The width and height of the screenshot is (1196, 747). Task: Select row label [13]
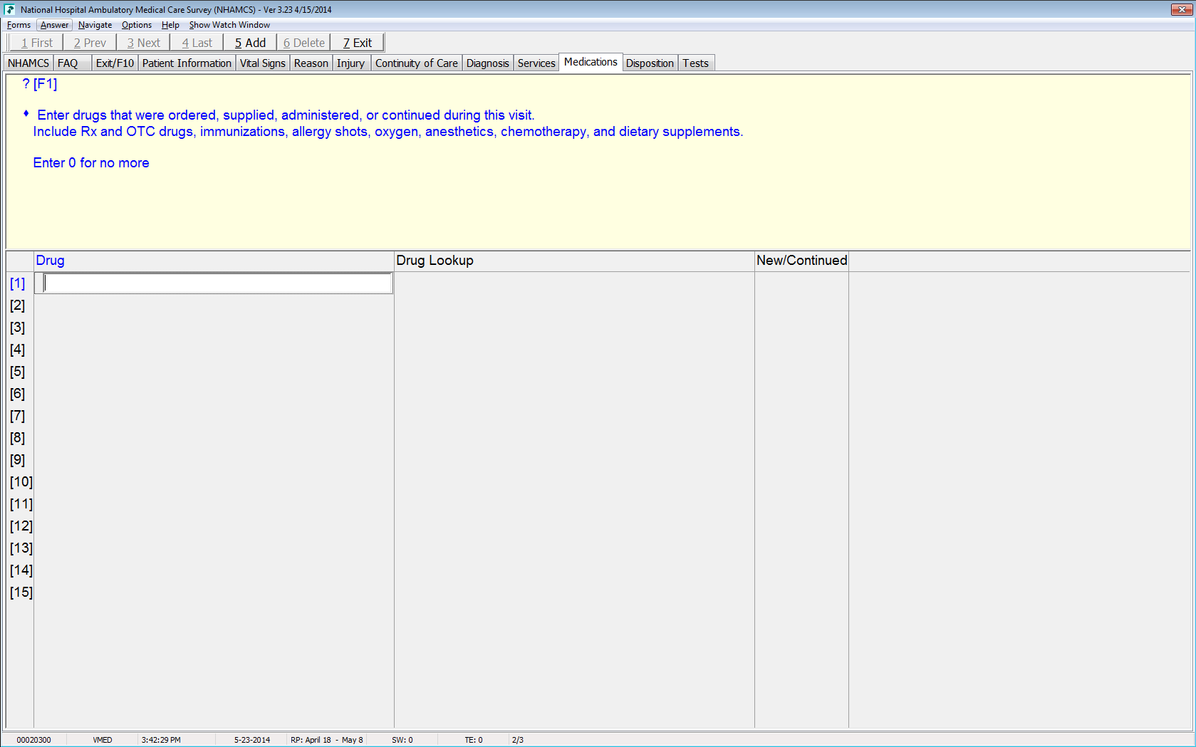click(21, 548)
